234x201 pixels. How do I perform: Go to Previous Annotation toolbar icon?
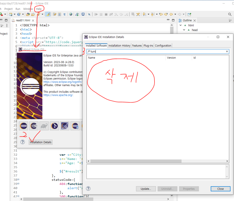pos(152,14)
